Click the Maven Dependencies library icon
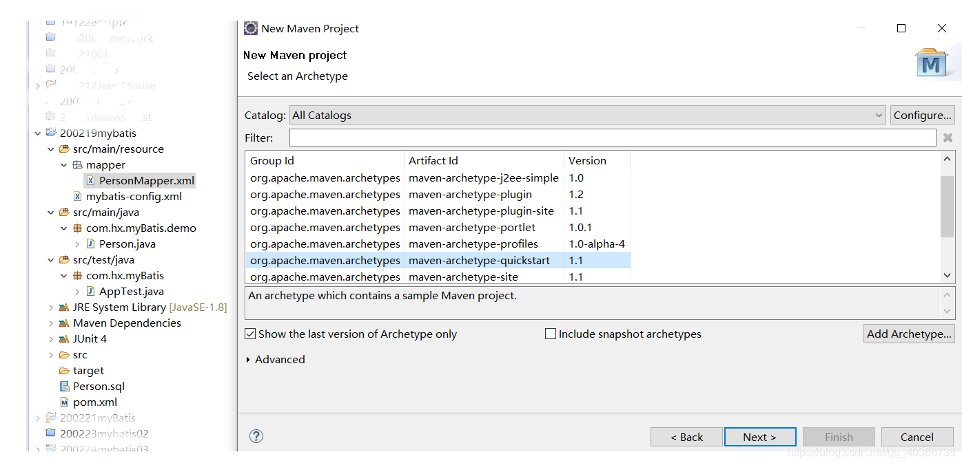 [x=64, y=323]
